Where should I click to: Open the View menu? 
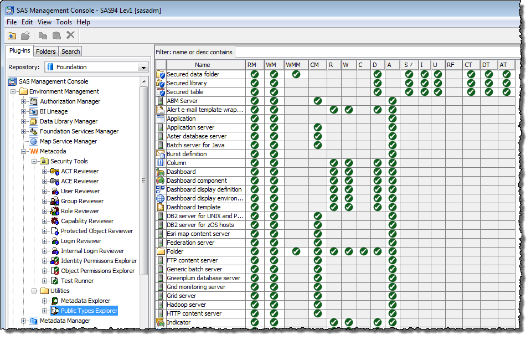click(x=44, y=22)
